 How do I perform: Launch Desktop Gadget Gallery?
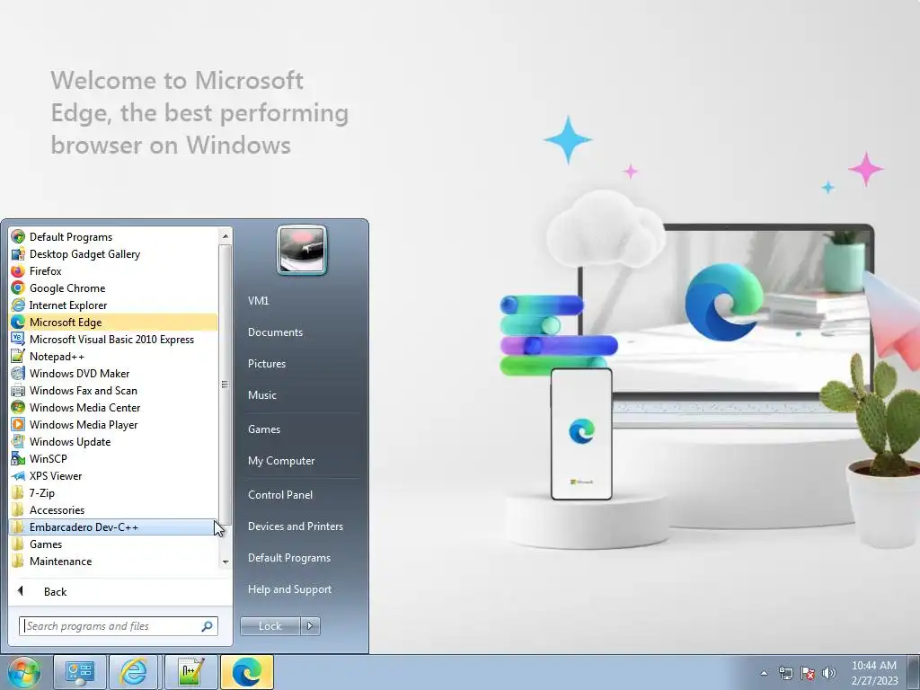113,254
